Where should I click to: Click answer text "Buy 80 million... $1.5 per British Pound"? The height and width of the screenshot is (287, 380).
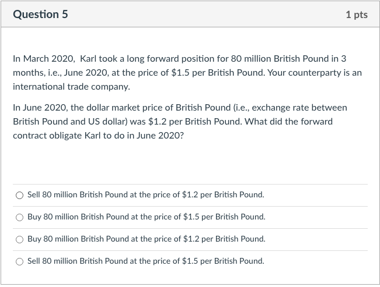pyautogui.click(x=146, y=217)
